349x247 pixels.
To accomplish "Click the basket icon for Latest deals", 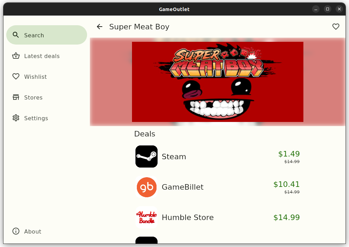I will coord(16,56).
